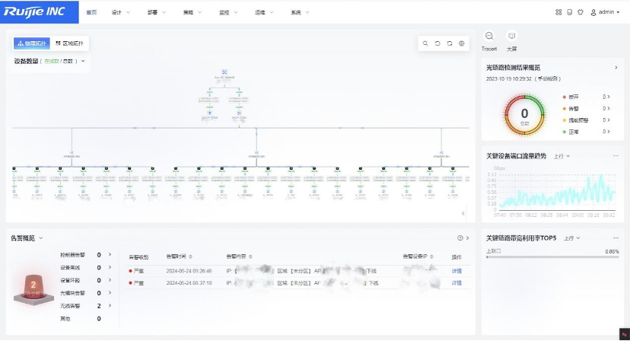Open the 断开 count arrow

tap(608, 97)
